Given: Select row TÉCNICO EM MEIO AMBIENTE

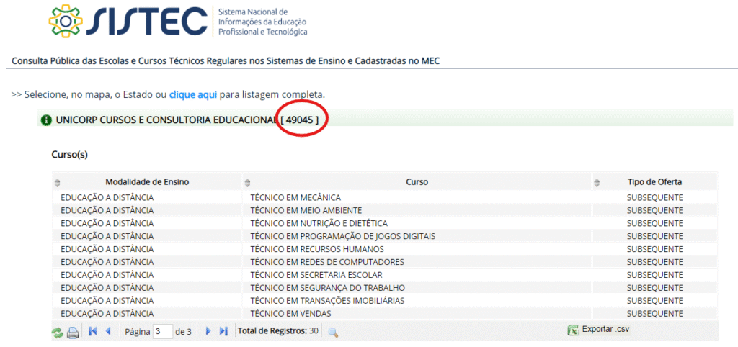Looking at the screenshot, I should 385,210.
